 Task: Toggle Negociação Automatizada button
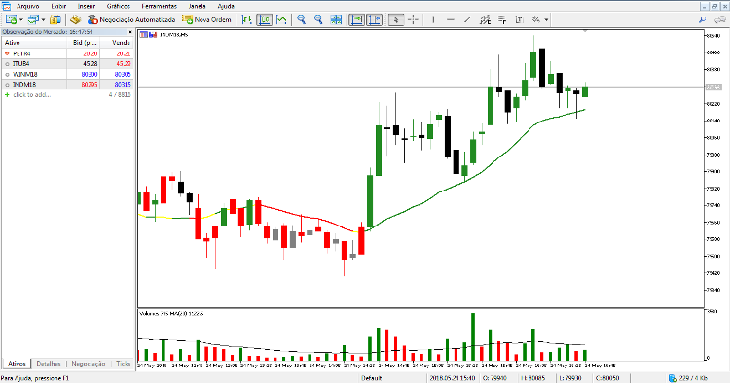pos(131,19)
